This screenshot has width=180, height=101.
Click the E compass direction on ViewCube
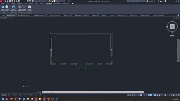pos(177,27)
